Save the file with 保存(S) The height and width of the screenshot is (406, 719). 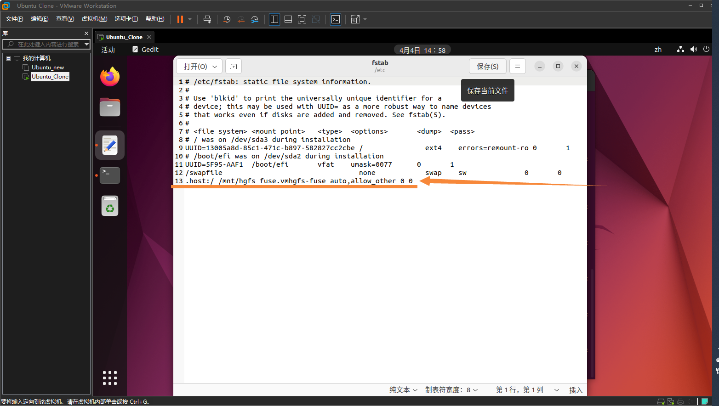(488, 67)
